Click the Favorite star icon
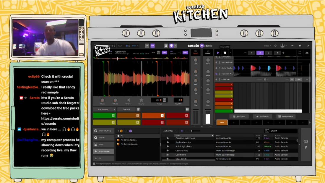The image size is (325, 183). (x=141, y=101)
